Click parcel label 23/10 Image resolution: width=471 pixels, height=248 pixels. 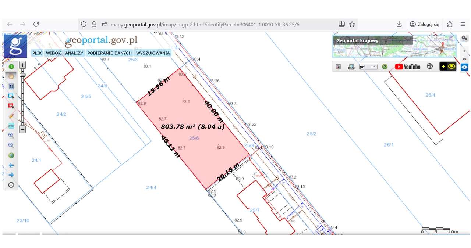click(x=23, y=220)
